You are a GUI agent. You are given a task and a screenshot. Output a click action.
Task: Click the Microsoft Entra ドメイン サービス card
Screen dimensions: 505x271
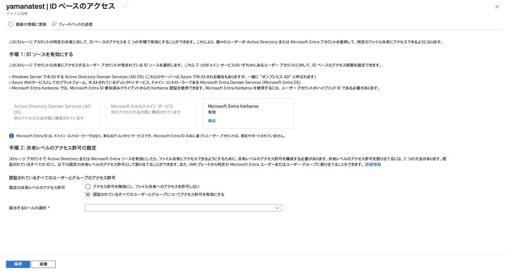point(151,114)
